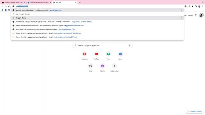This screenshot has height=115, width=205.
Task: Open Gmail inbox suggestion ending ?pli=1#inbox
Action: point(97,33)
